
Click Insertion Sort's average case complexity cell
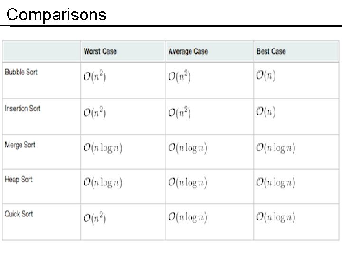tap(179, 112)
